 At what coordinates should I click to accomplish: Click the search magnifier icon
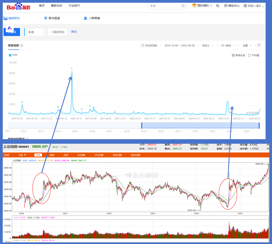click(x=183, y=6)
